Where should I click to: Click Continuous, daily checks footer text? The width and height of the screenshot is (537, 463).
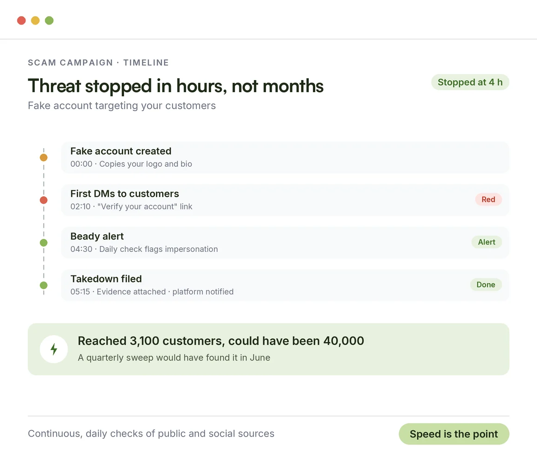tap(151, 433)
